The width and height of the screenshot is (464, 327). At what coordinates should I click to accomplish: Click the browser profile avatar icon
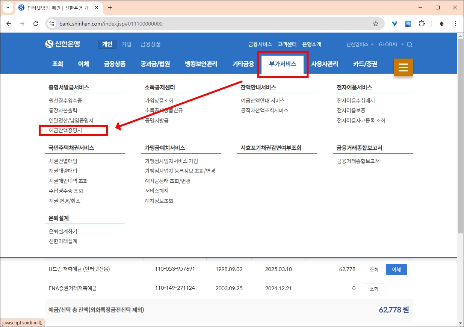(442, 24)
